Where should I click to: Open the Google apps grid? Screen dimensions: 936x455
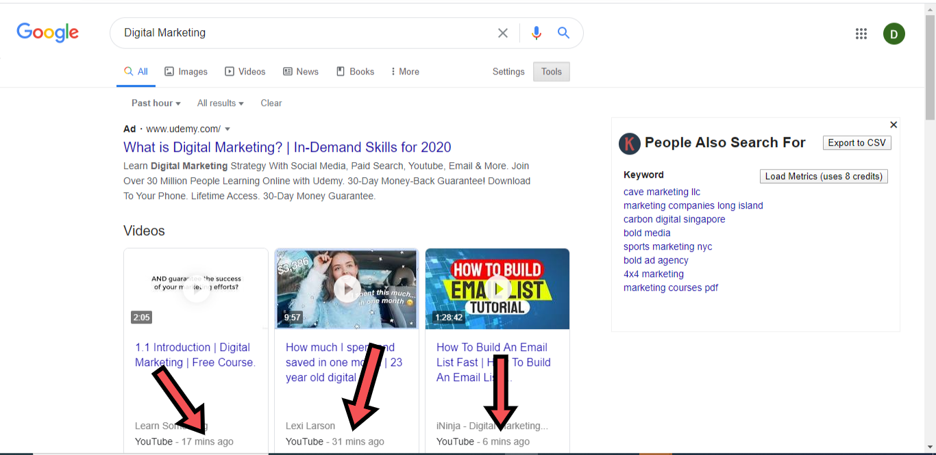[861, 34]
